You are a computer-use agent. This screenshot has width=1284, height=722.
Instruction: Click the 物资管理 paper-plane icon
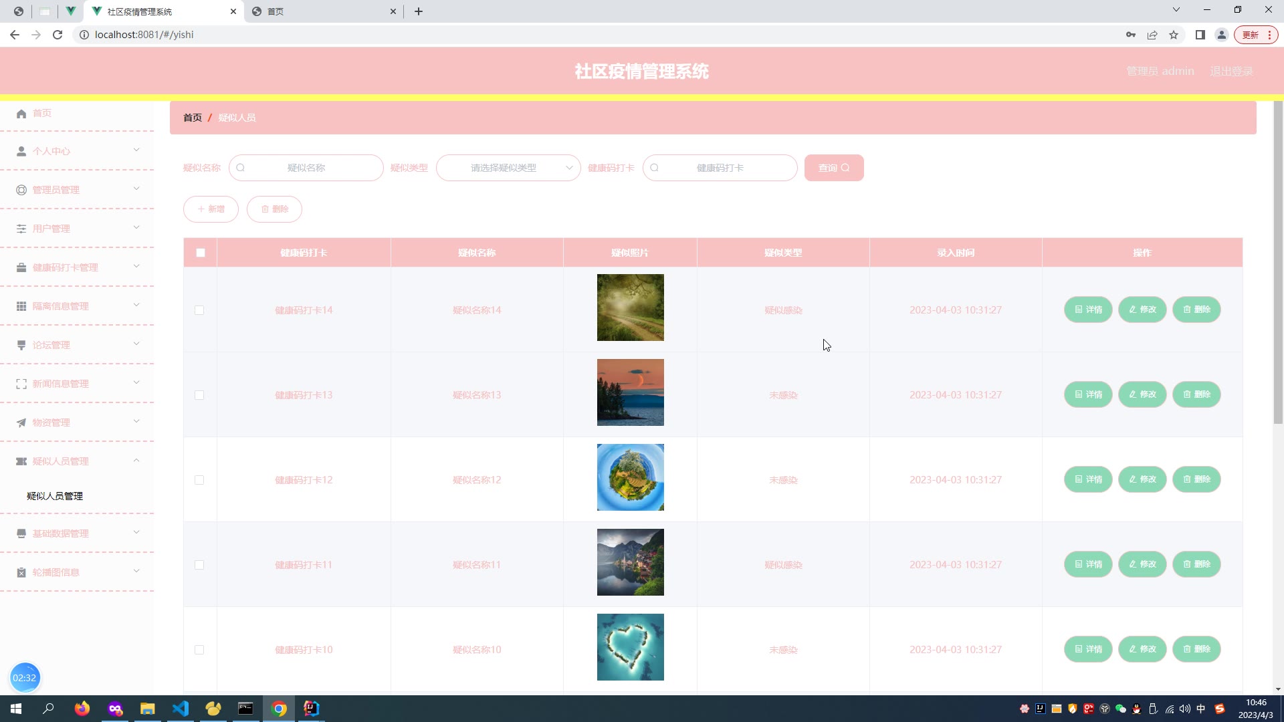pos(21,423)
